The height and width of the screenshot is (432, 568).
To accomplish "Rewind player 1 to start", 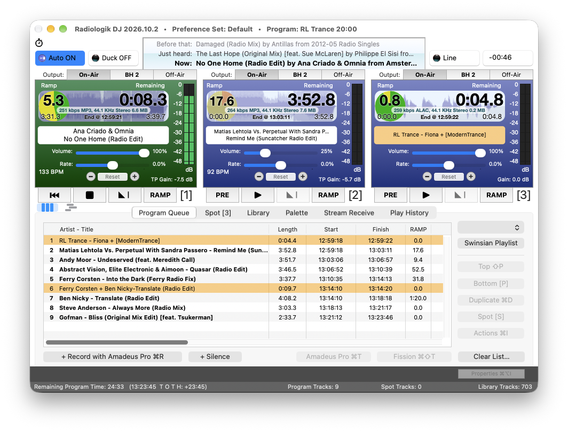I will pos(54,195).
